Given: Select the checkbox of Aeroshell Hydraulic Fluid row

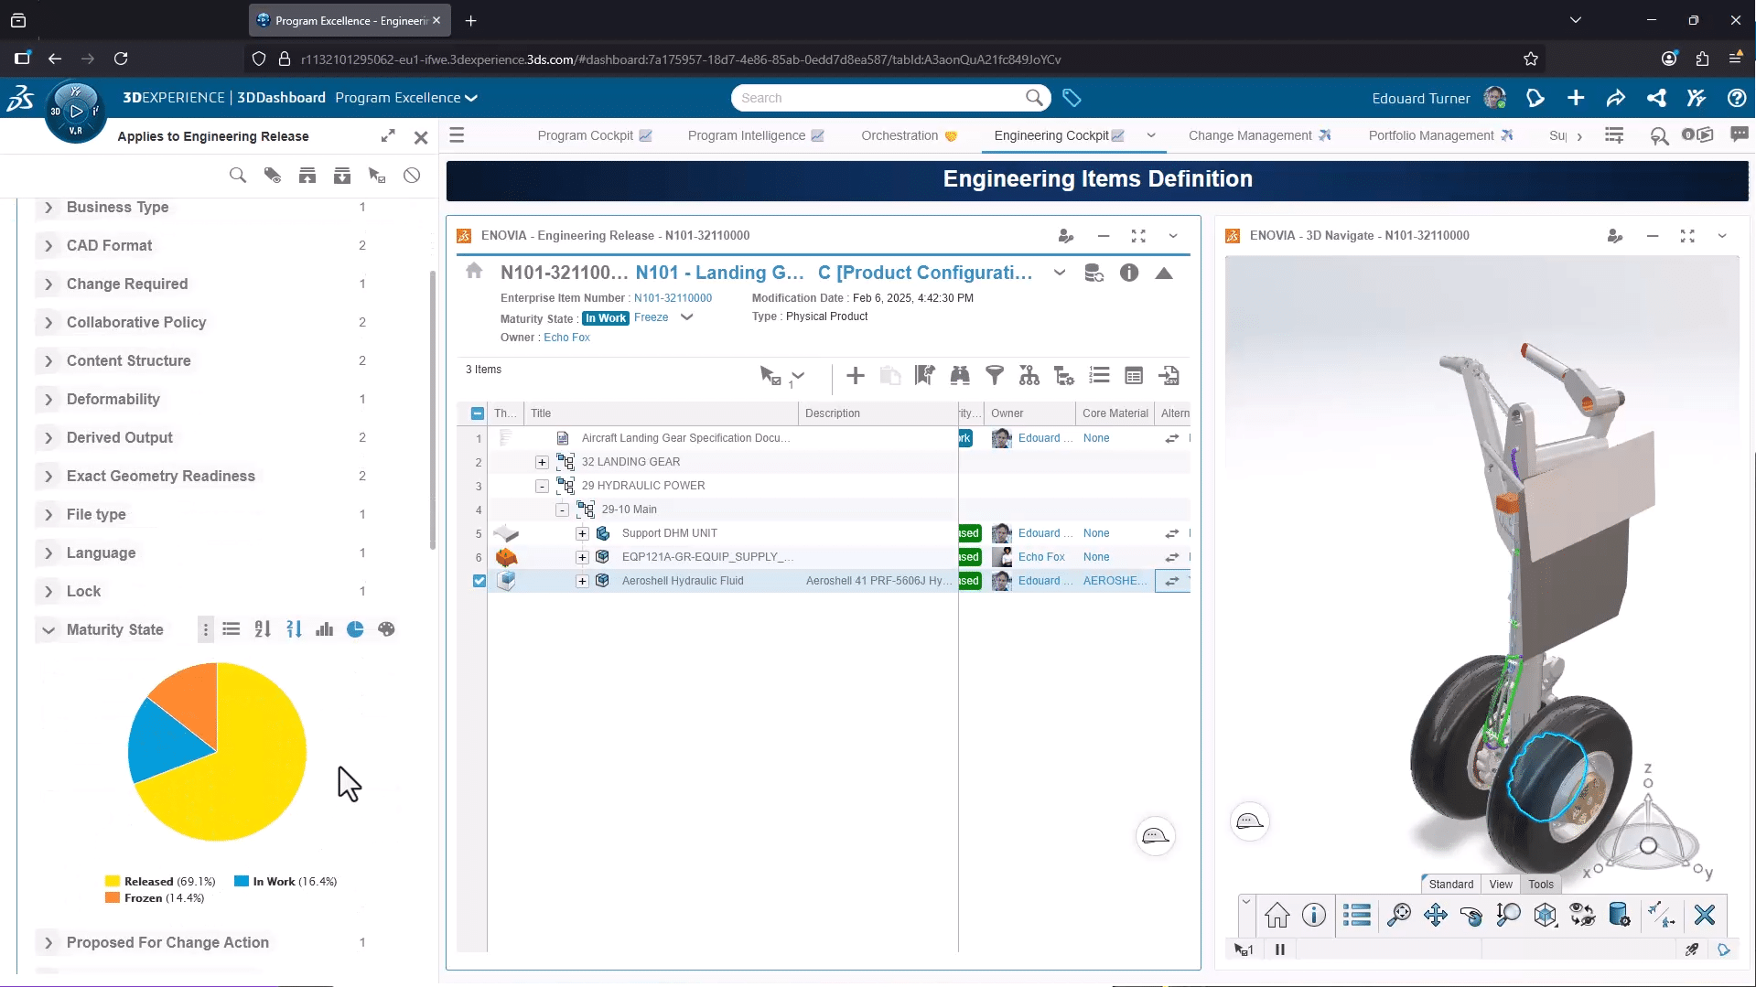Looking at the screenshot, I should [479, 580].
